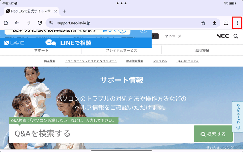Select the 活用情報 navigation tab
The image size is (243, 152).
(202, 50)
